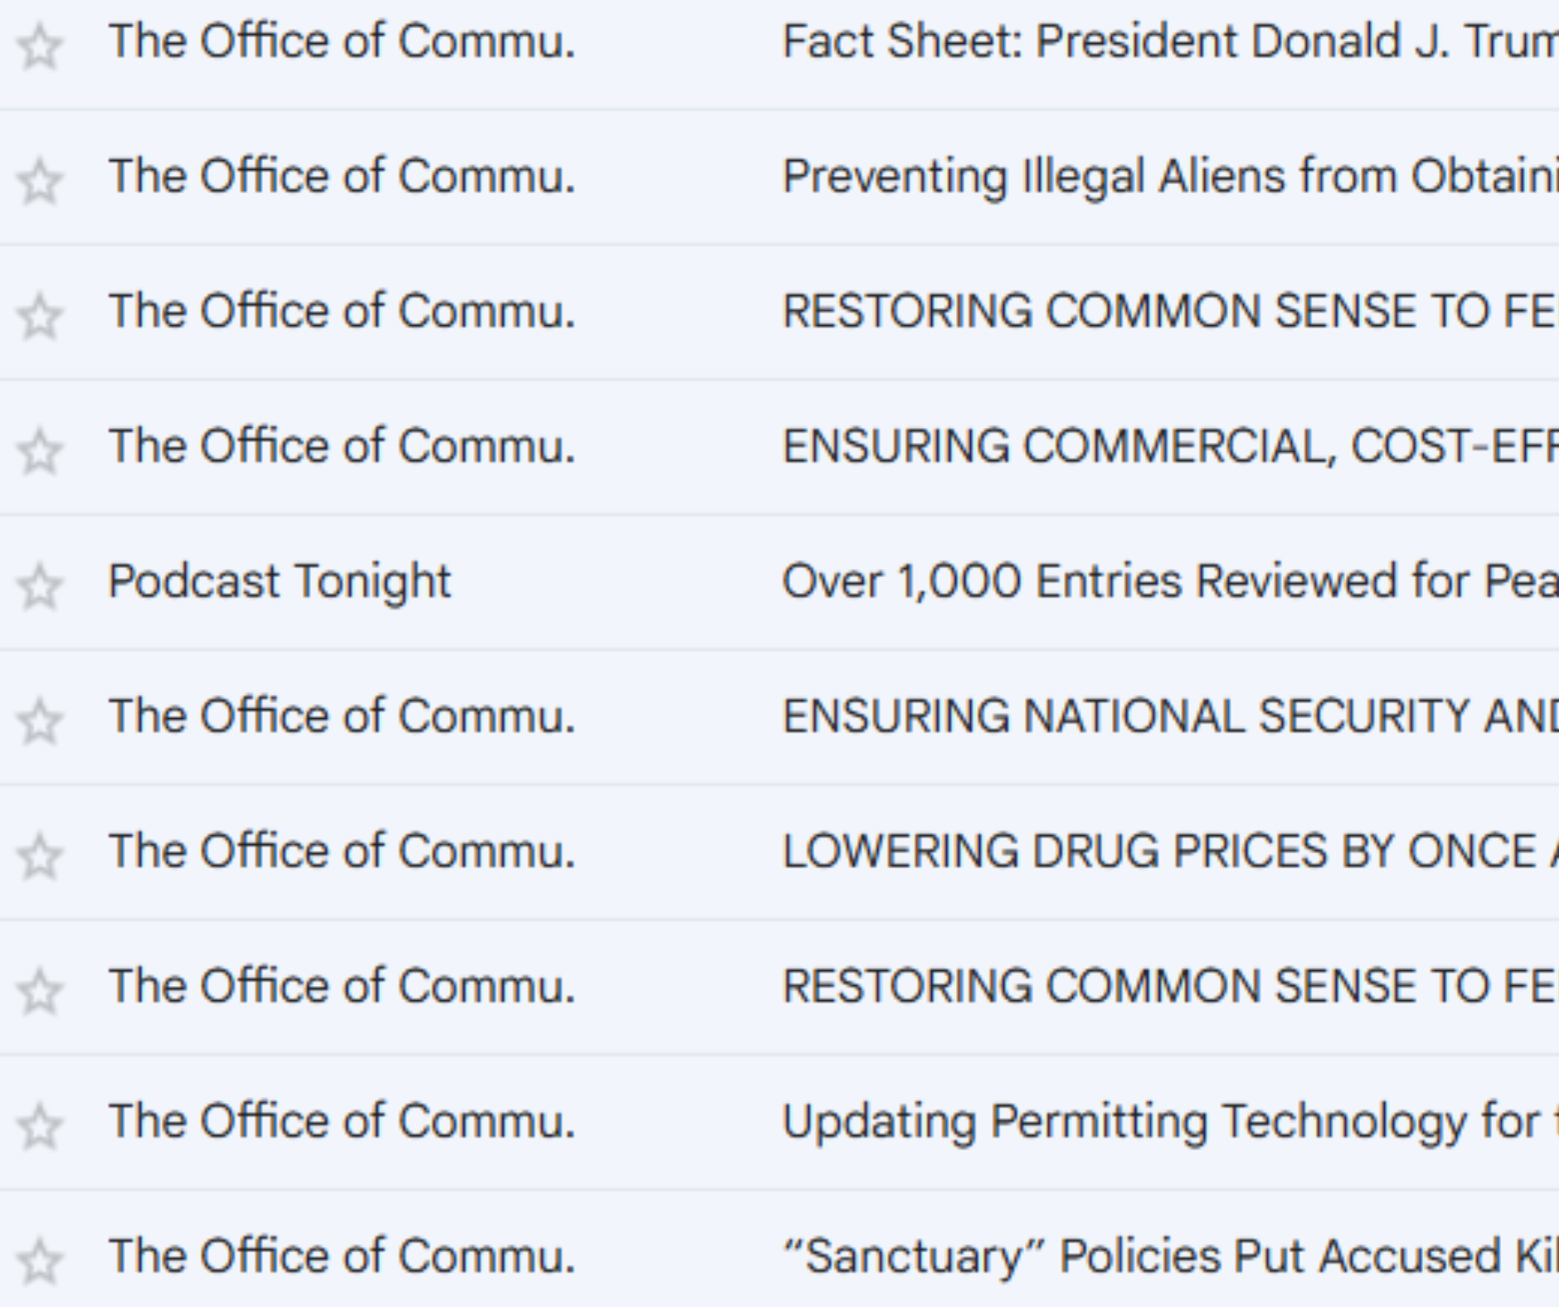Click the Podcast Tonight sender name
This screenshot has height=1307, width=1559.
coord(279,581)
